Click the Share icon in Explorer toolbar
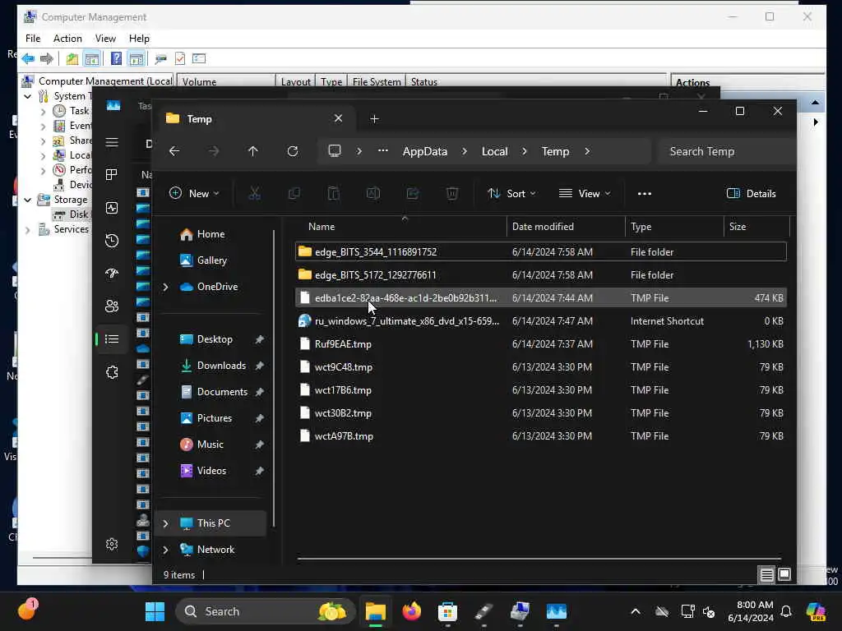 click(x=413, y=194)
